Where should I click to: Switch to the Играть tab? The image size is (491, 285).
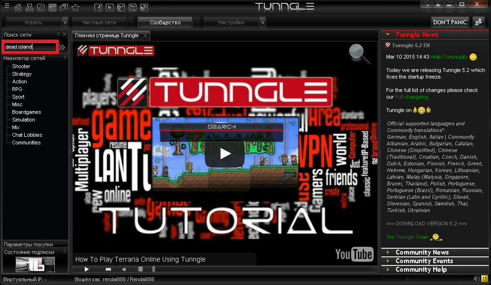click(x=33, y=22)
